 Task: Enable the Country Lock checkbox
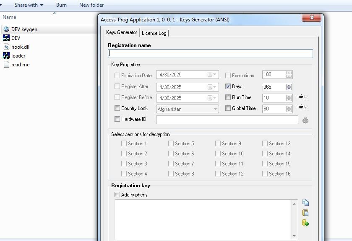(117, 108)
